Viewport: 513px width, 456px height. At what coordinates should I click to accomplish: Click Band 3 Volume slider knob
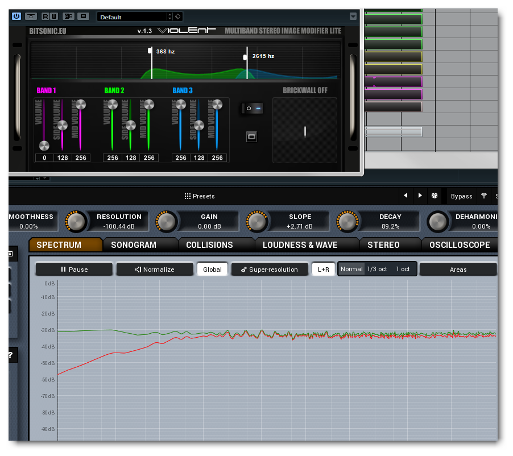click(x=181, y=105)
